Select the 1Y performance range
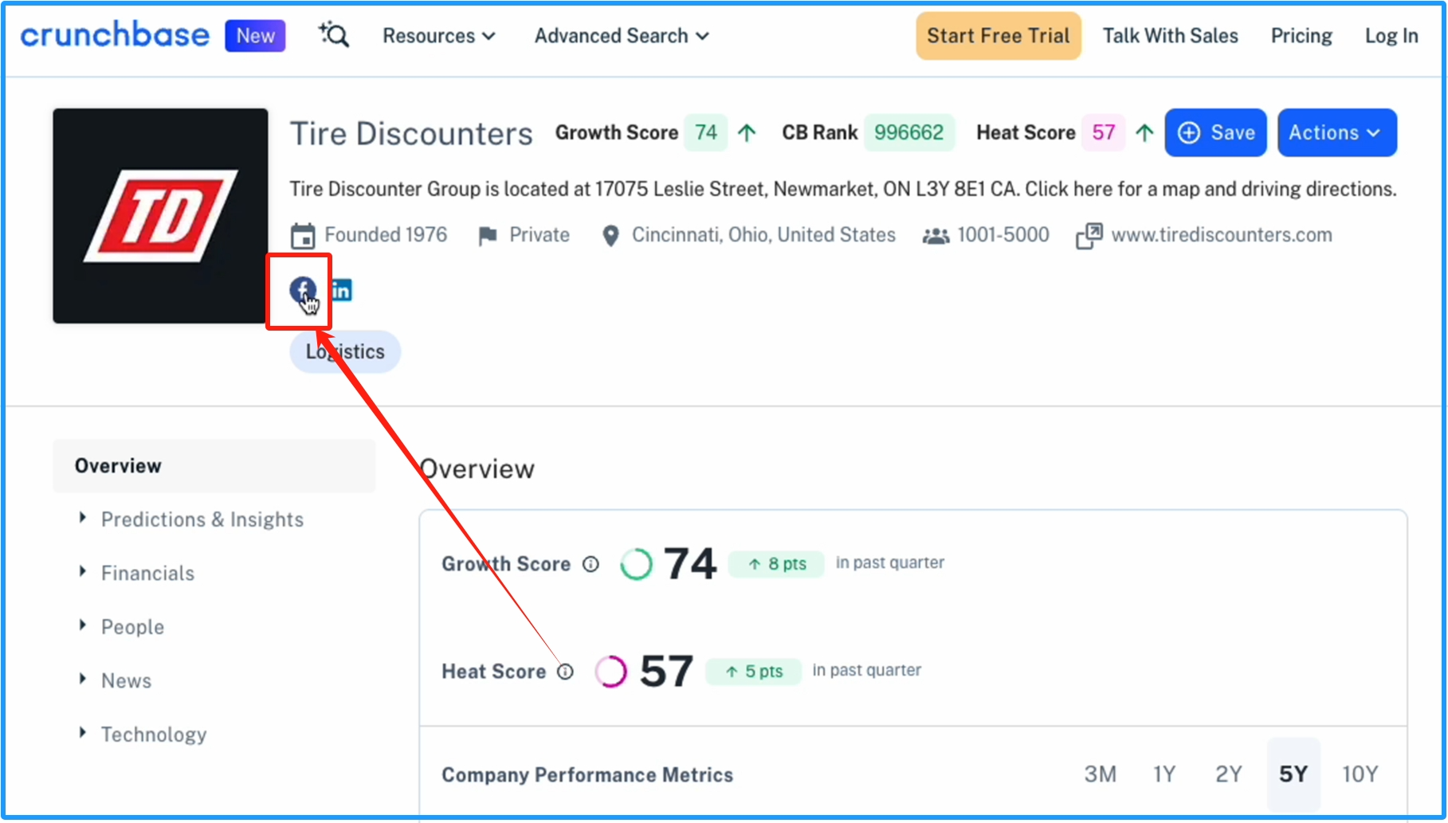 1164,774
